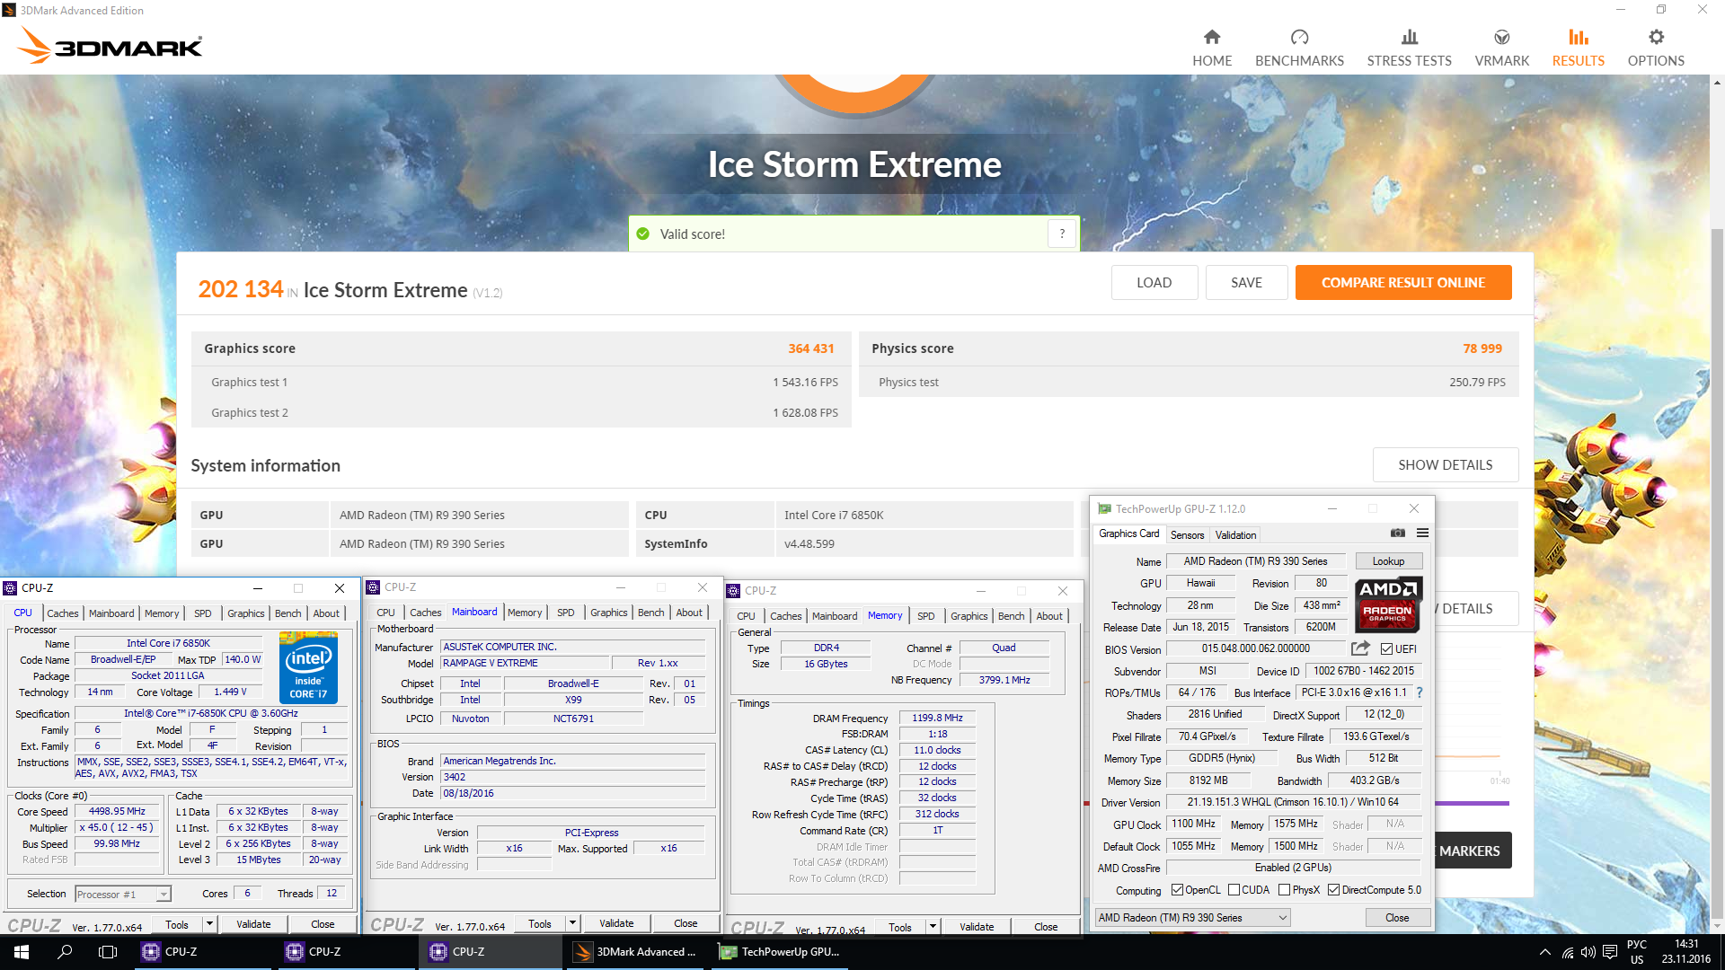The width and height of the screenshot is (1725, 970).
Task: Toggle the UEFI checkbox in GPU-Z
Action: pyautogui.click(x=1386, y=649)
